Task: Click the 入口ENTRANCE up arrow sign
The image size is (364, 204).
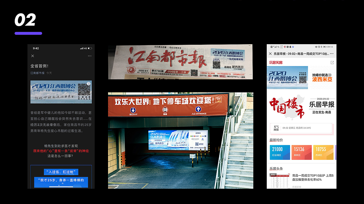Action: click(199, 110)
